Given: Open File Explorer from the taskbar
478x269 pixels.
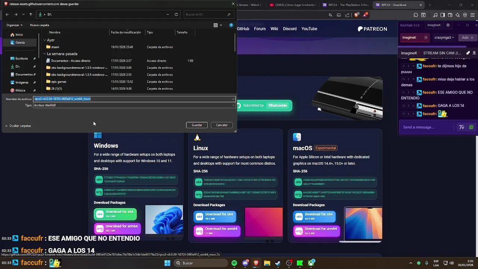Looking at the screenshot, I should click(x=267, y=263).
